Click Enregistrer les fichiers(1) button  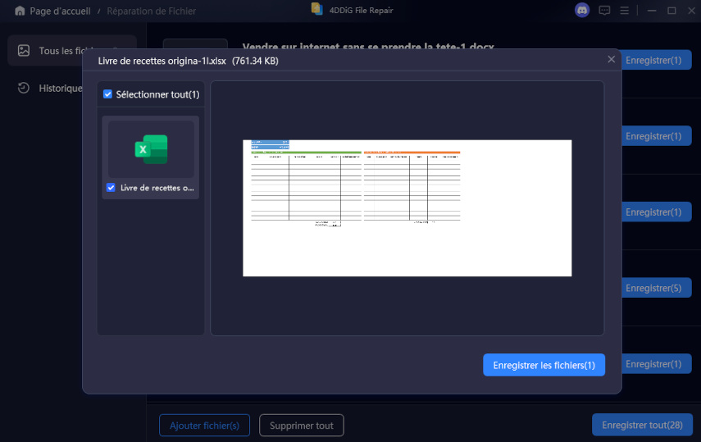544,365
